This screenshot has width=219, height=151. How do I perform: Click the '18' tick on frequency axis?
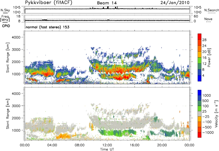(18, 16)
